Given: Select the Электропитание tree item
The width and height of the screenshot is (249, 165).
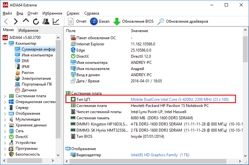Looking at the screenshot, I should pyautogui.click(x=33, y=78).
